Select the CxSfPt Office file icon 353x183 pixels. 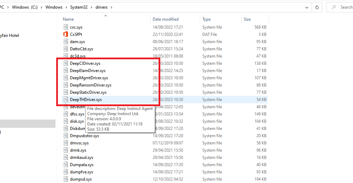pyautogui.click(x=66, y=34)
